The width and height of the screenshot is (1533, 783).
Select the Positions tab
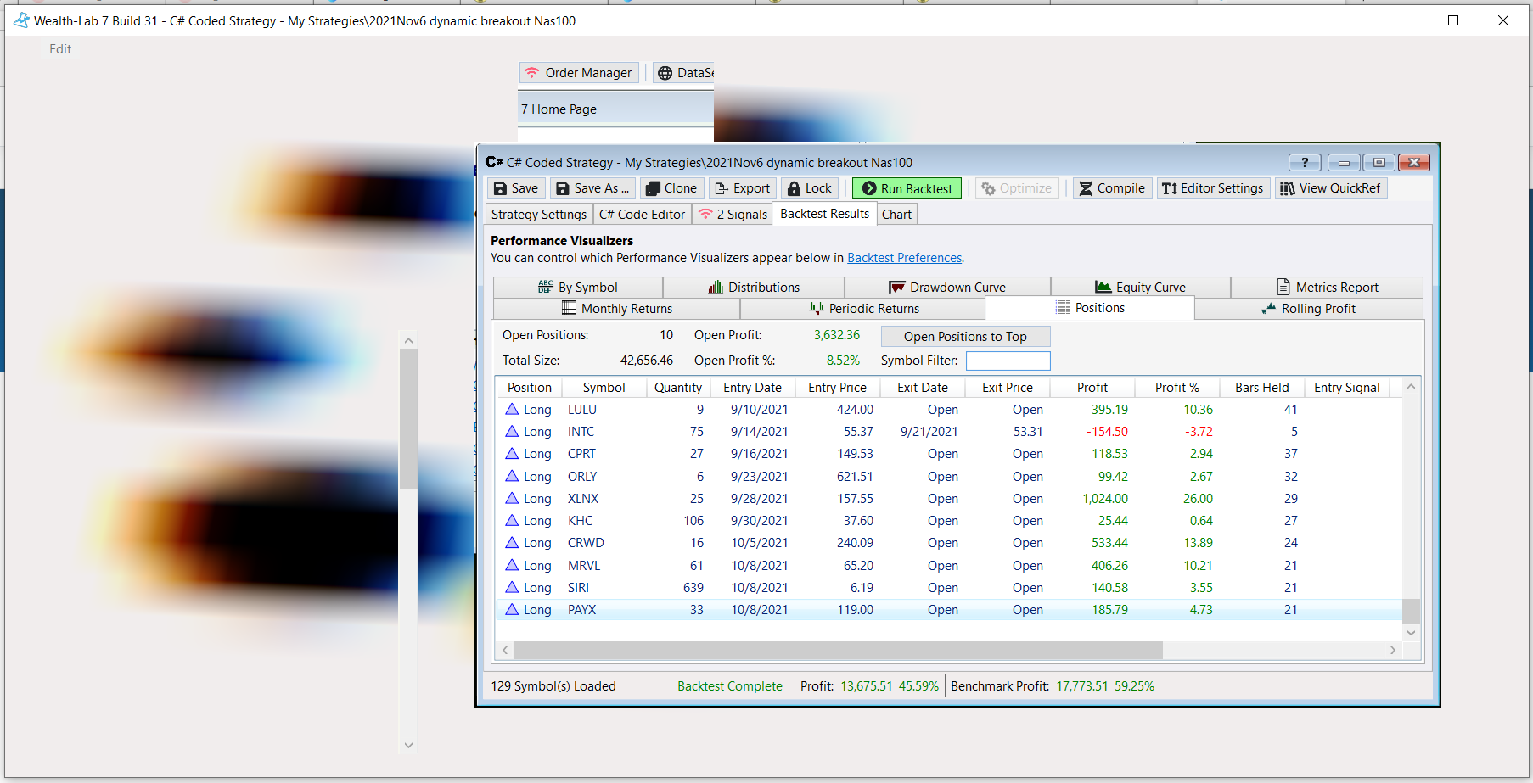(1090, 308)
